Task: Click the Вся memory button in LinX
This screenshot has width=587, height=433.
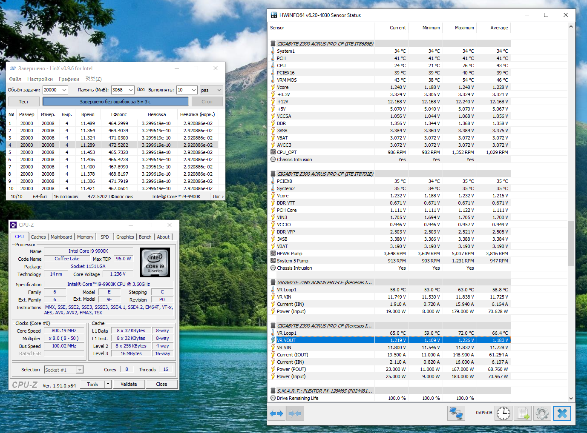Action: [141, 90]
